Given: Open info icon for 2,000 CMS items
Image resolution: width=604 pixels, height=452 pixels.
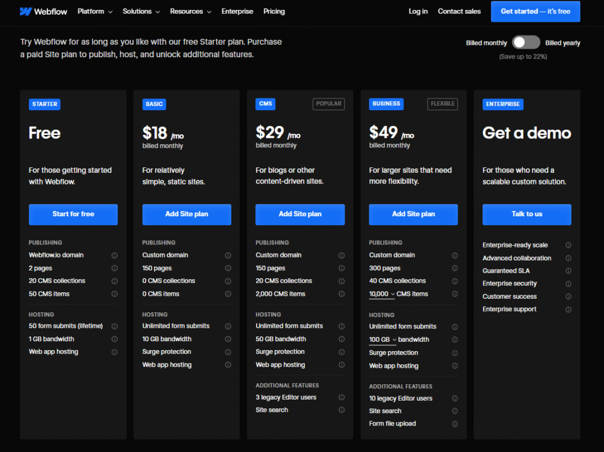Looking at the screenshot, I should pyautogui.click(x=342, y=294).
